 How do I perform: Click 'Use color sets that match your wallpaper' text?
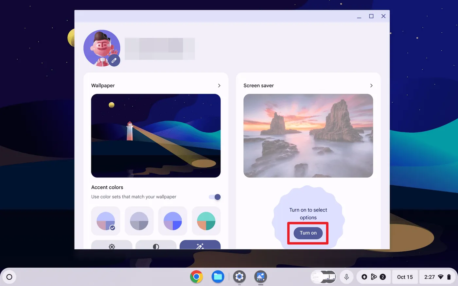pos(134,197)
